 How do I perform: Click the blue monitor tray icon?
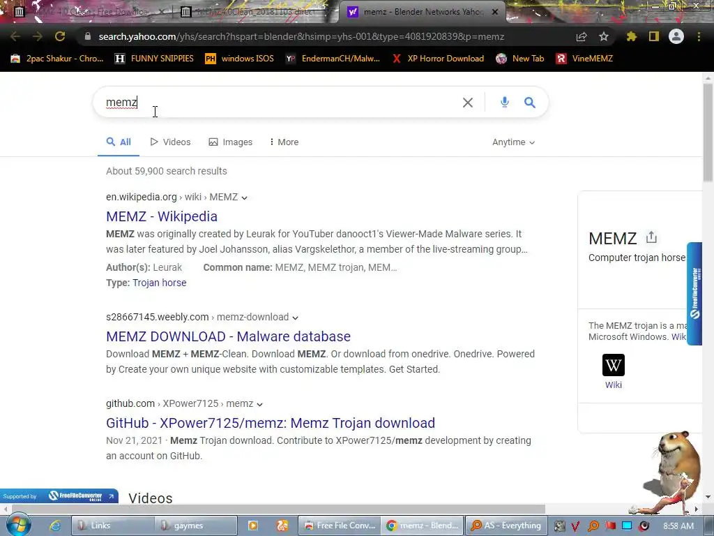[x=627, y=526]
